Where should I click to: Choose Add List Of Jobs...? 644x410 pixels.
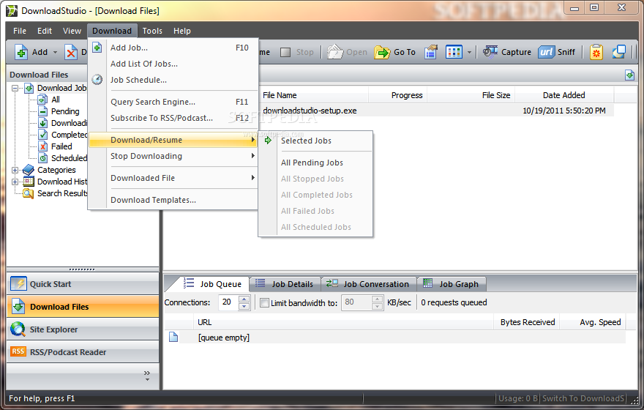173,64
